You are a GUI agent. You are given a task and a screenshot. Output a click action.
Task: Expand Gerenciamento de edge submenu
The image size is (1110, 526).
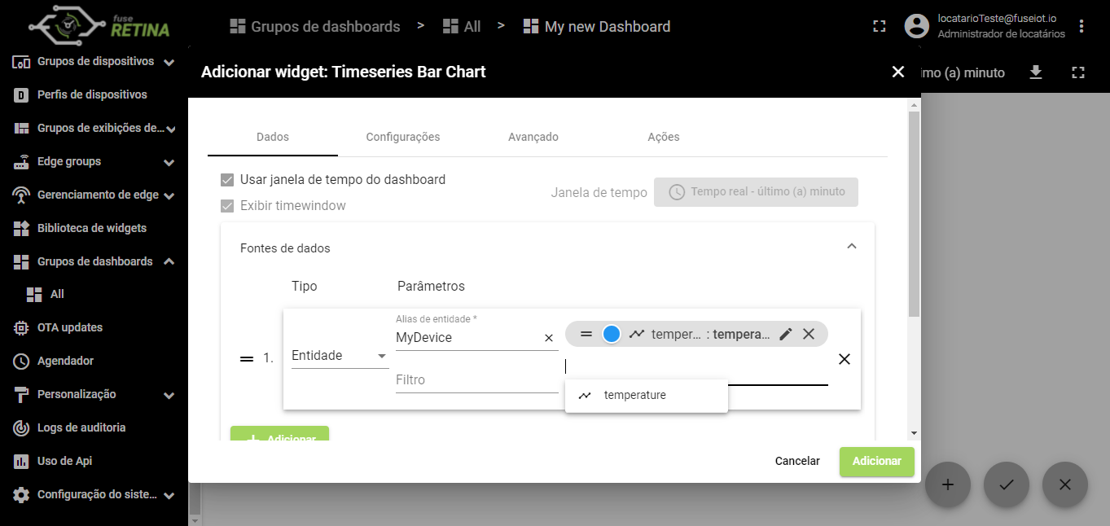169,195
